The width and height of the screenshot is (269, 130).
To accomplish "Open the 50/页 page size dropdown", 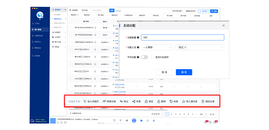I will 213,114.
